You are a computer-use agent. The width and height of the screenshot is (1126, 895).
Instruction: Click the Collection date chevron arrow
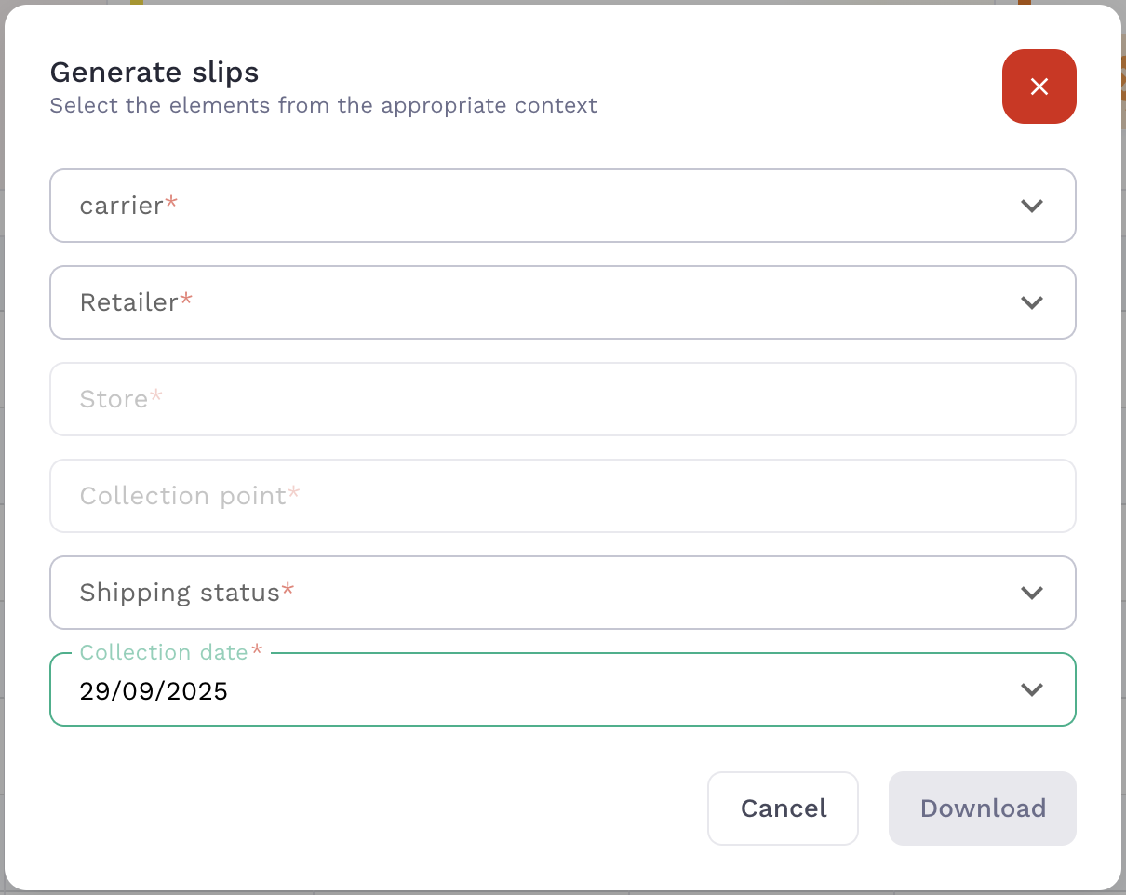click(x=1031, y=689)
